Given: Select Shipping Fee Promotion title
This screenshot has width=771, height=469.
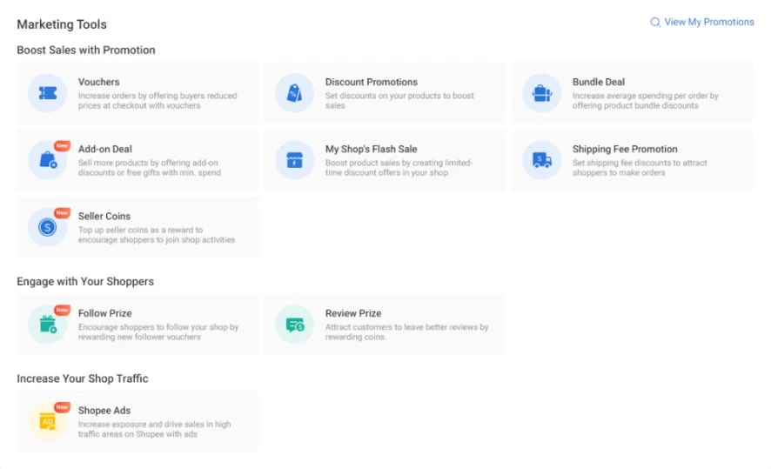Looking at the screenshot, I should point(625,149).
